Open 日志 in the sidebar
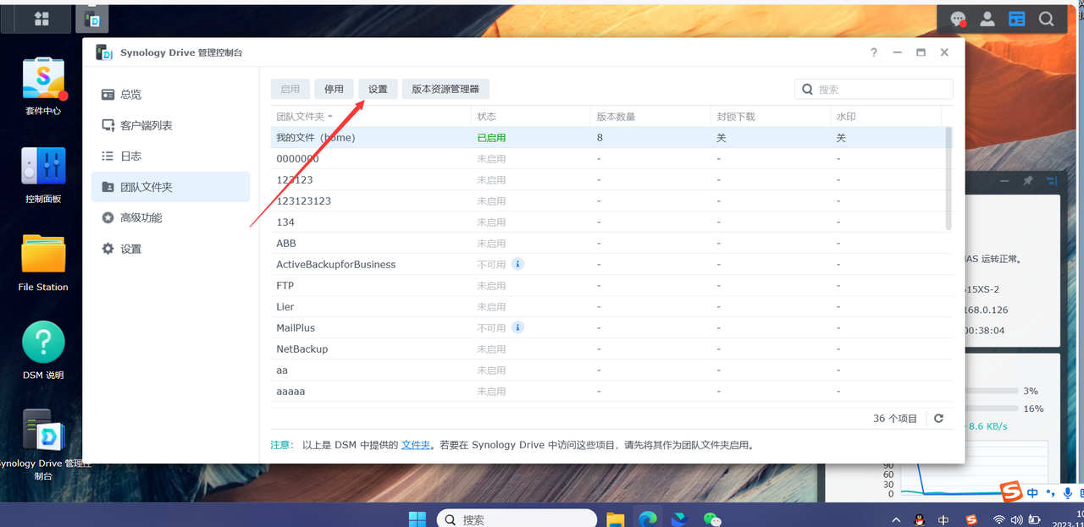The width and height of the screenshot is (1084, 527). tap(170, 156)
